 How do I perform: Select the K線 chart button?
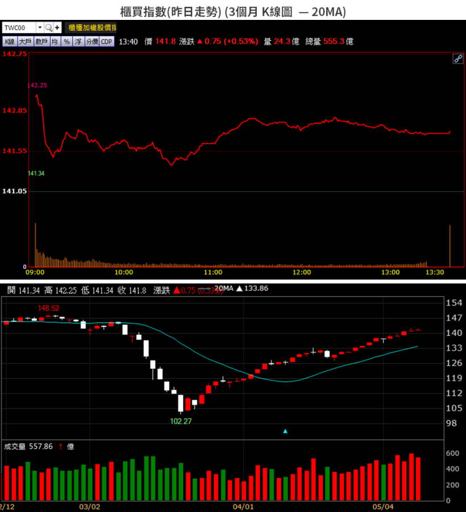[x=10, y=41]
